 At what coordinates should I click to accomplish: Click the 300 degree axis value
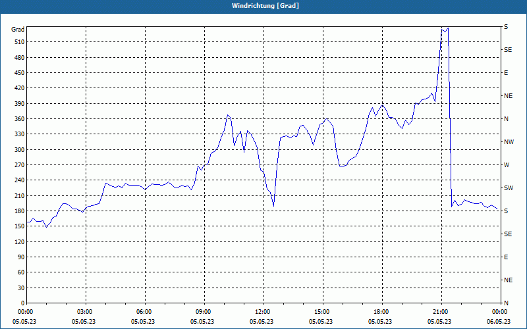(x=20, y=150)
